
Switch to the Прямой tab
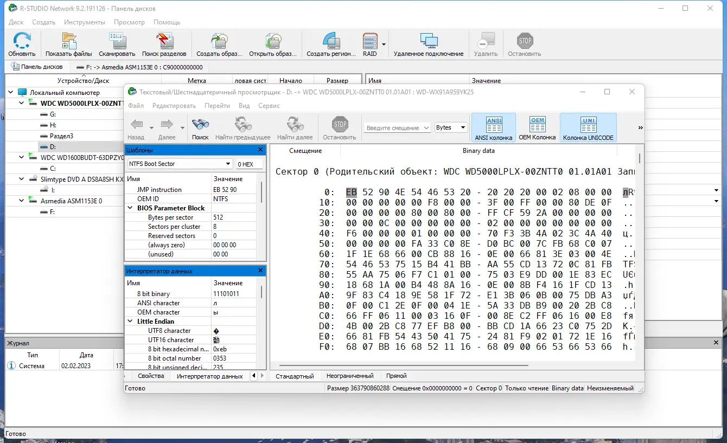click(x=397, y=376)
